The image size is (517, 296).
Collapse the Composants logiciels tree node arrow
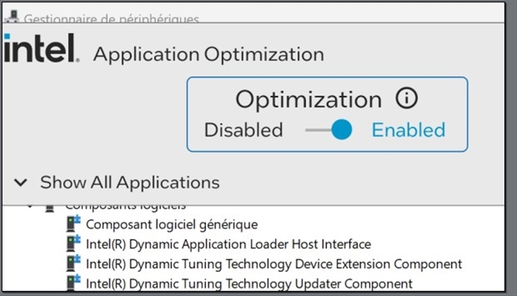click(30, 207)
